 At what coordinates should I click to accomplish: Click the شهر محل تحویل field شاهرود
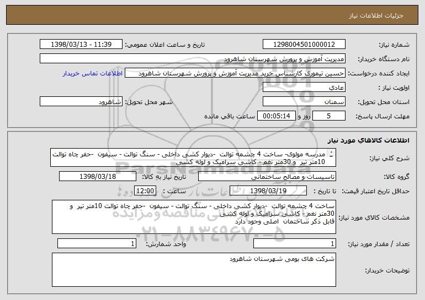[x=81, y=102]
